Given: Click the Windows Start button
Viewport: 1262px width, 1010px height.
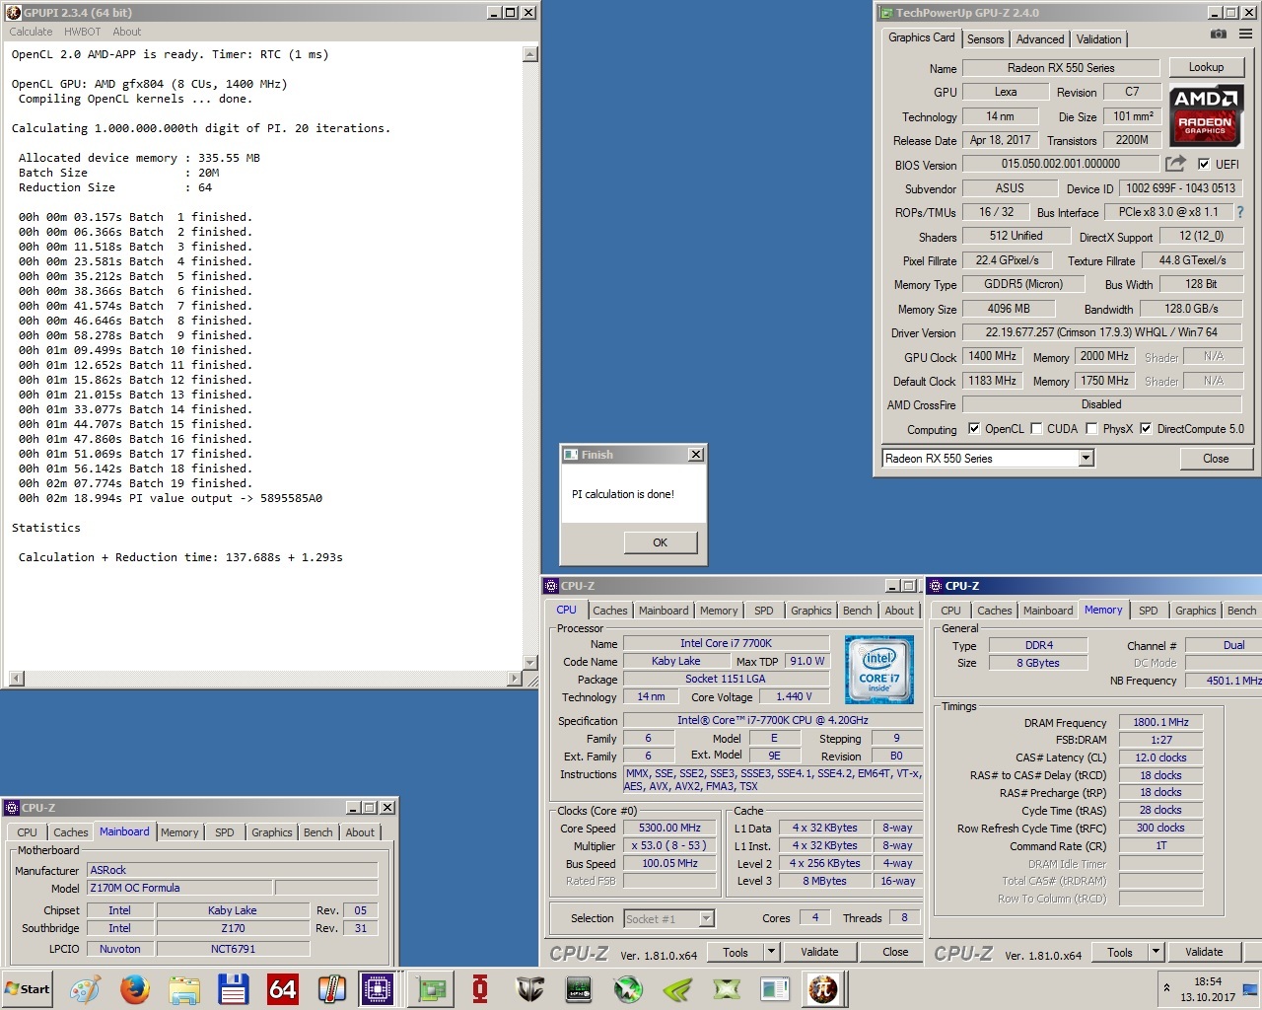Looking at the screenshot, I should pyautogui.click(x=29, y=988).
